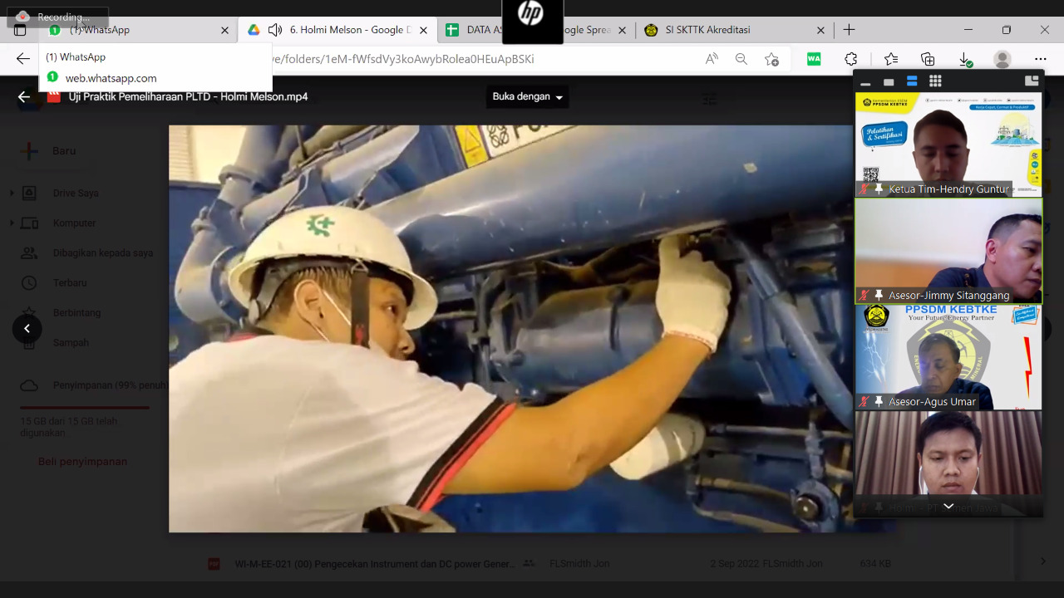Expand the Komputer tree item
The height and width of the screenshot is (598, 1064).
click(x=12, y=223)
